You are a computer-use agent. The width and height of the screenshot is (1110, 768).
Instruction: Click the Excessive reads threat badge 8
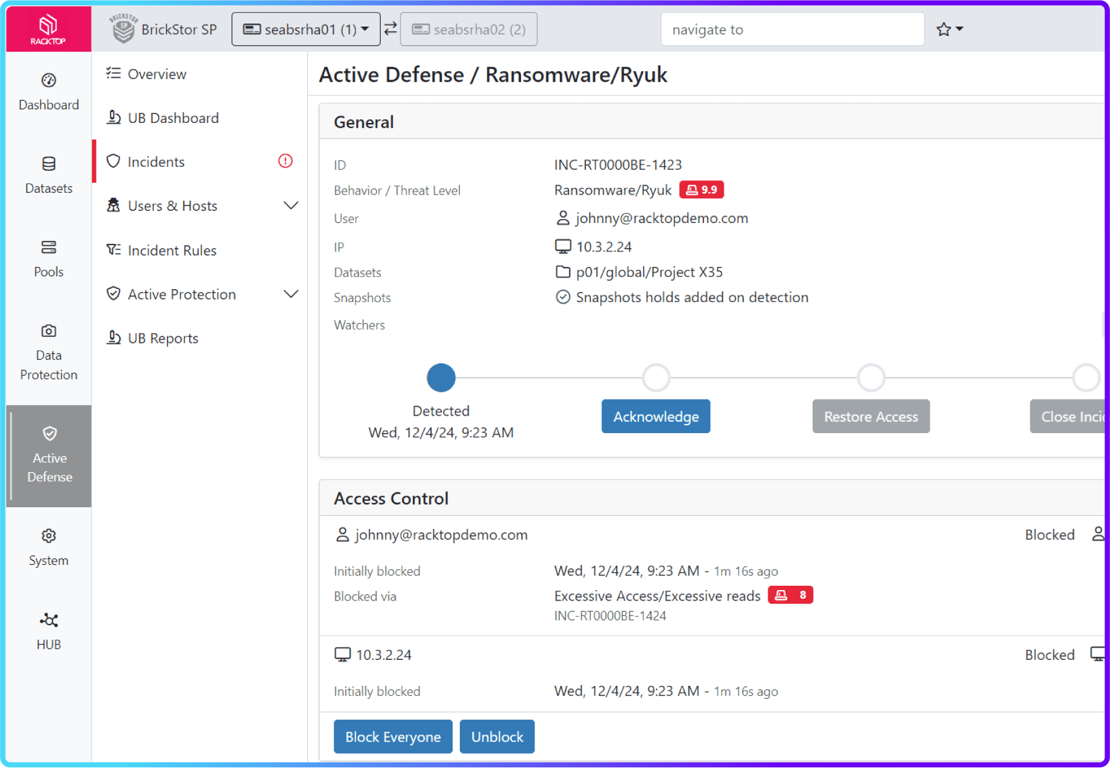click(790, 595)
